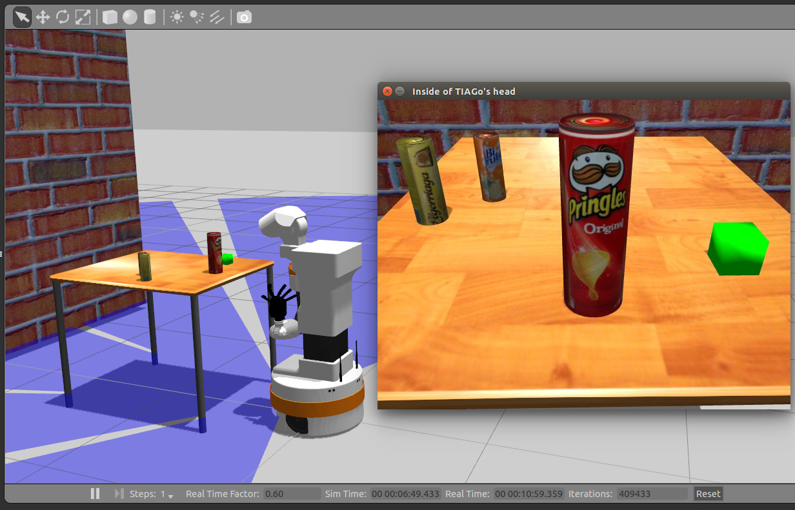Minimize the Inside of TIAGo's head window
Viewport: 795px width, 510px height.
coord(400,91)
